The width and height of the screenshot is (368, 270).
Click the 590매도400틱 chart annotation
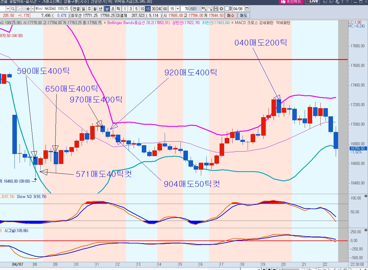[x=43, y=71]
